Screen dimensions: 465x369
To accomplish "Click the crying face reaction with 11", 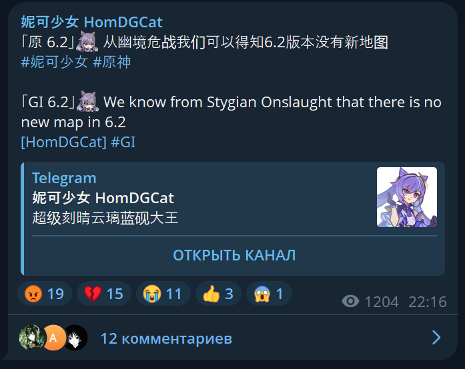I will (x=163, y=294).
